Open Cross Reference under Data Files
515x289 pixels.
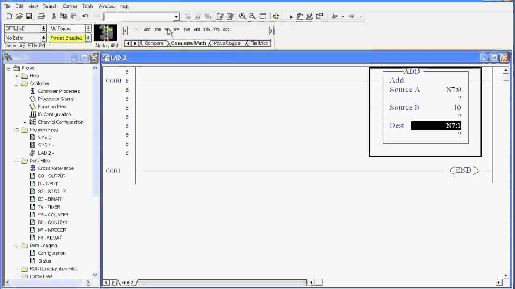point(56,168)
